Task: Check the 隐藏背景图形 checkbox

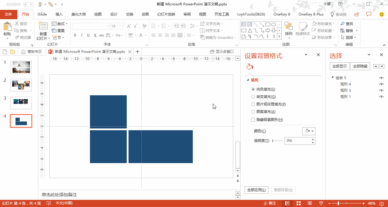Action: (253, 119)
